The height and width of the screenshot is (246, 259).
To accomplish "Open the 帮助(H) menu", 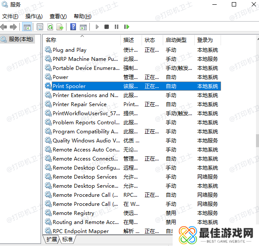I will pyautogui.click(x=82, y=16).
